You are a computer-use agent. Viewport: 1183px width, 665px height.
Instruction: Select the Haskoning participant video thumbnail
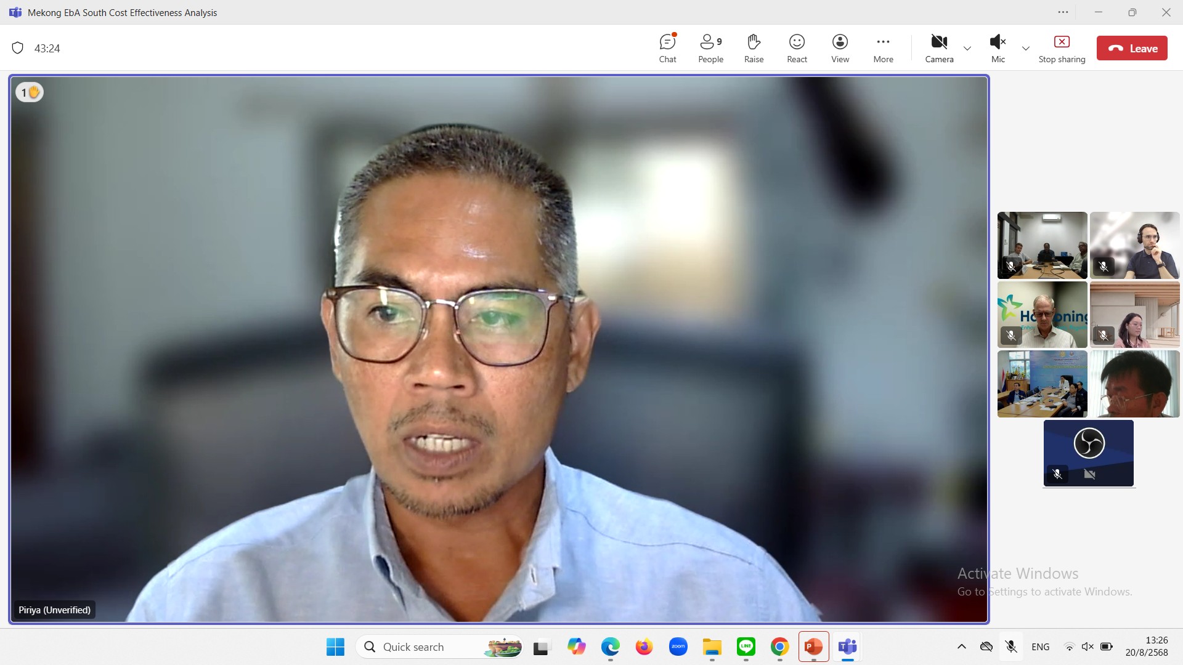[x=1042, y=315]
